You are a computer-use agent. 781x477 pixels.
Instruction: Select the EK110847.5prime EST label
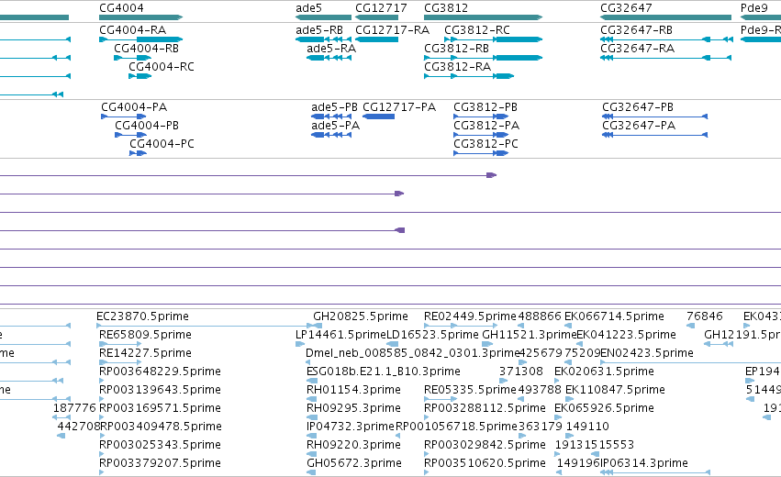point(615,390)
